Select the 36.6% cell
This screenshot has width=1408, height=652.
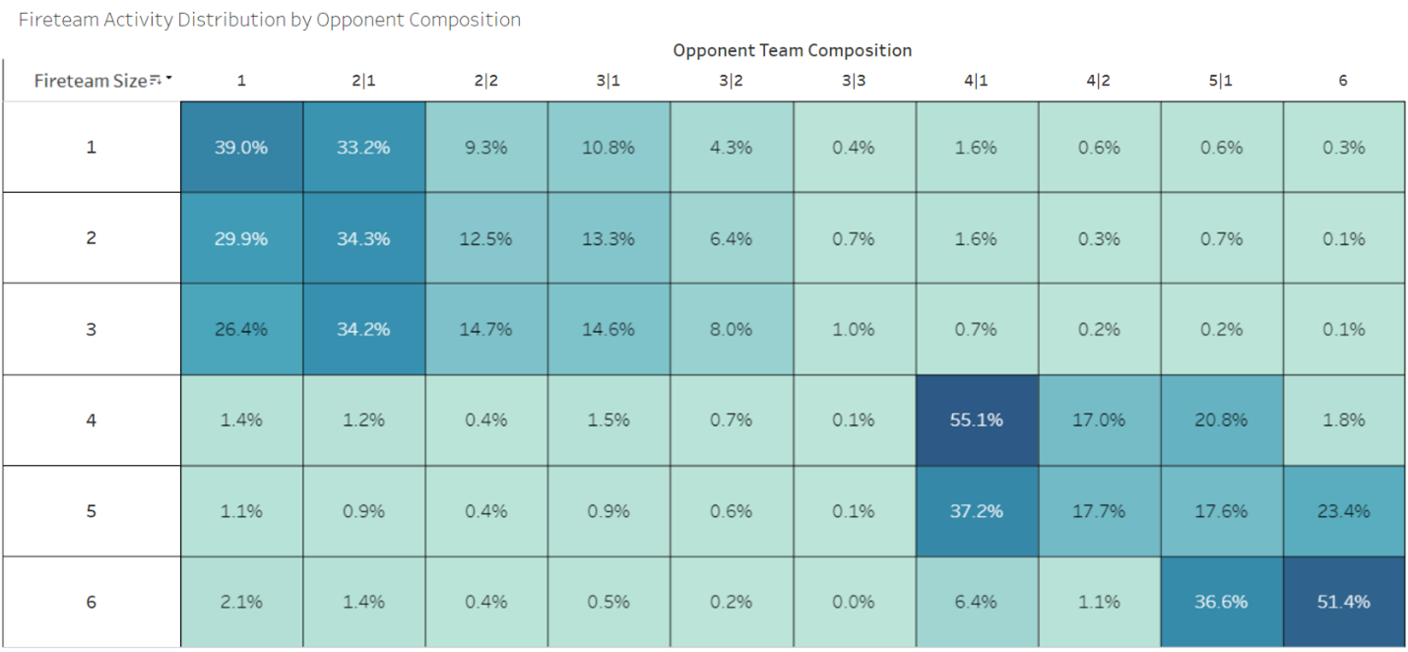point(1221,602)
